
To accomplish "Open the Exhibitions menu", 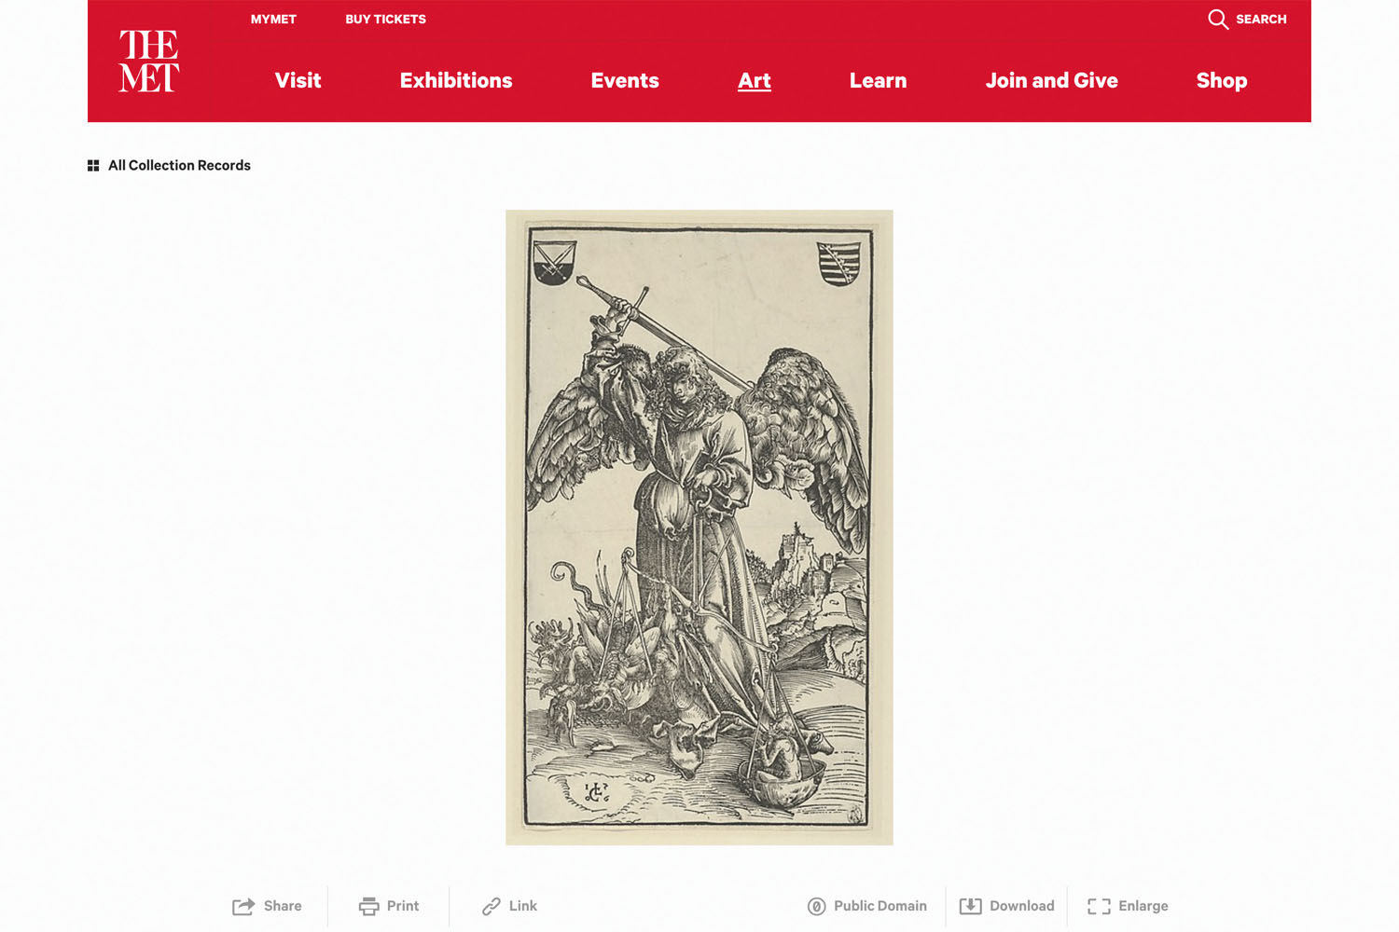I will [x=456, y=81].
